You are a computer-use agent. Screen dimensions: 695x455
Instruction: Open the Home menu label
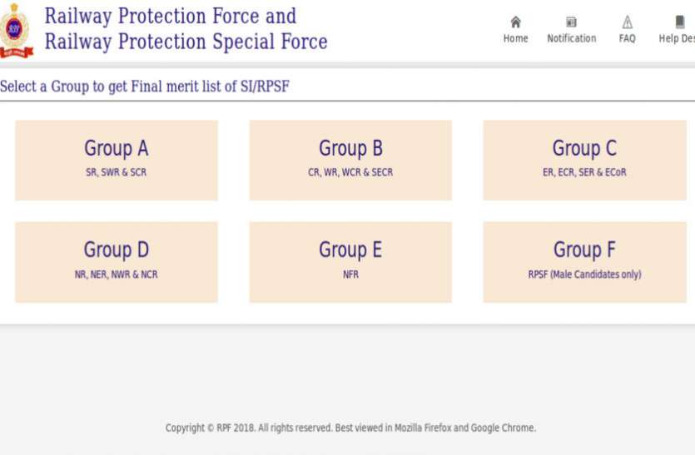pos(515,38)
